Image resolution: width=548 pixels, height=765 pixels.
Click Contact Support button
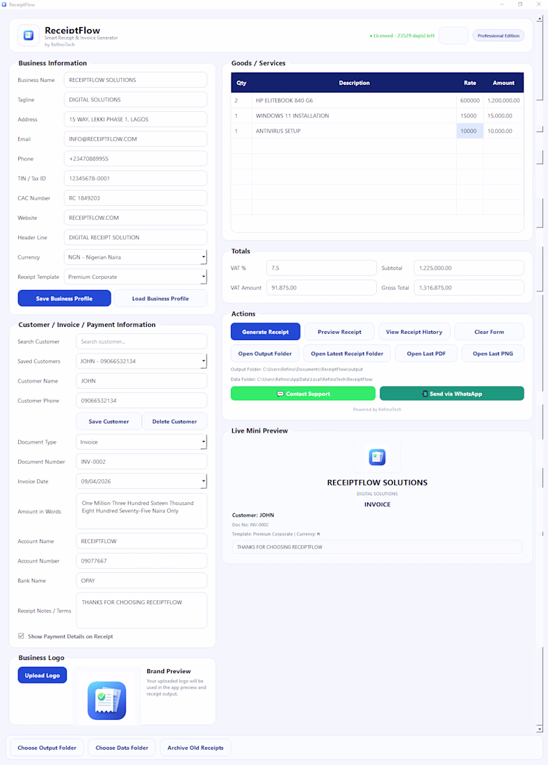pyautogui.click(x=303, y=394)
